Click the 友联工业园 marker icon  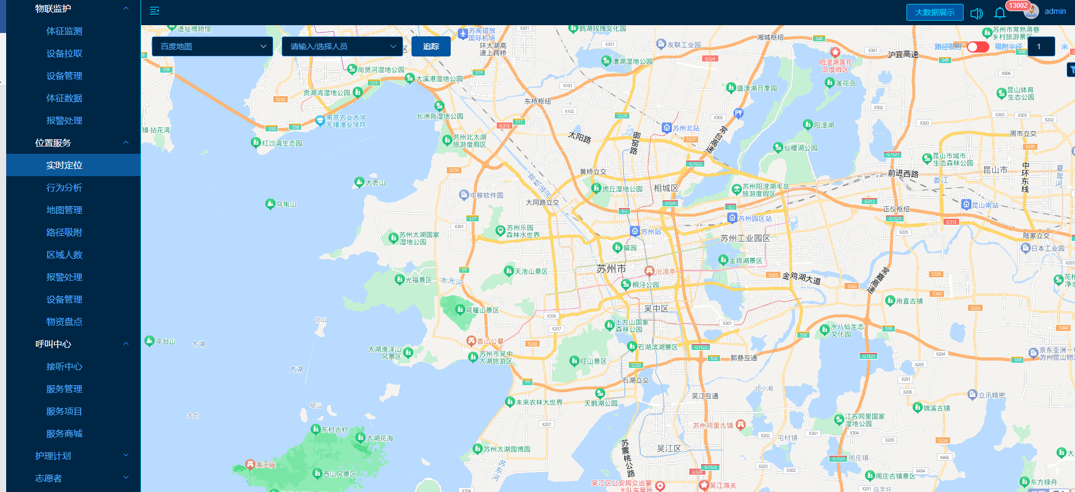(661, 44)
